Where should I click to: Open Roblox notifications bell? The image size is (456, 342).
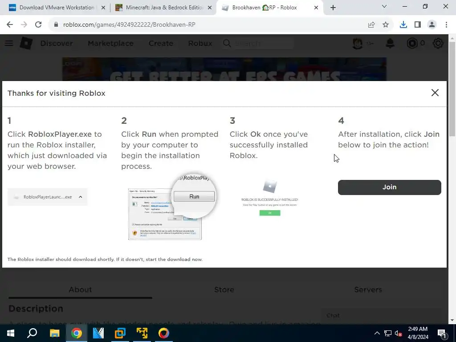390,43
